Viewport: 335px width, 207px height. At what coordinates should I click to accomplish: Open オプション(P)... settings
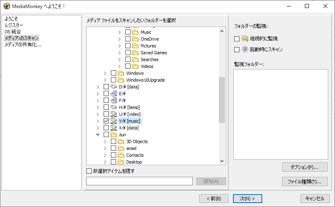(304, 167)
